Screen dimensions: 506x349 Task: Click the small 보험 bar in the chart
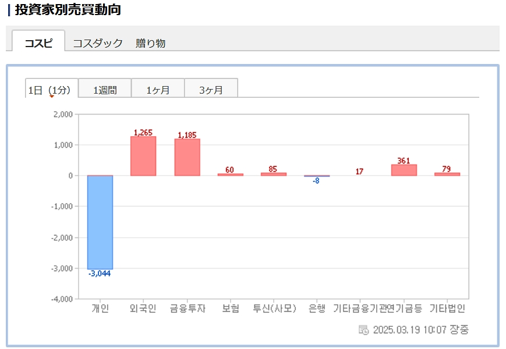pyautogui.click(x=231, y=174)
